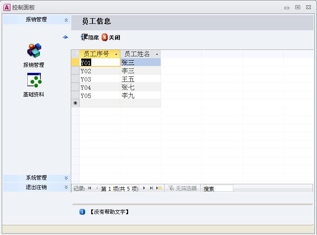Go to last record arrow
Viewport: 317px width, 235px height.
point(152,188)
